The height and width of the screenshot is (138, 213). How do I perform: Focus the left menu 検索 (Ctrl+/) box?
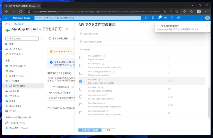(x=22, y=39)
